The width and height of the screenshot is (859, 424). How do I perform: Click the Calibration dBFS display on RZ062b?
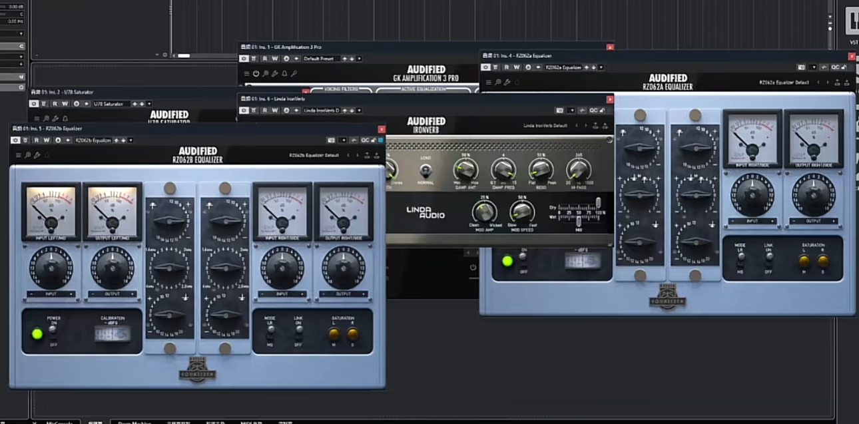(x=112, y=333)
